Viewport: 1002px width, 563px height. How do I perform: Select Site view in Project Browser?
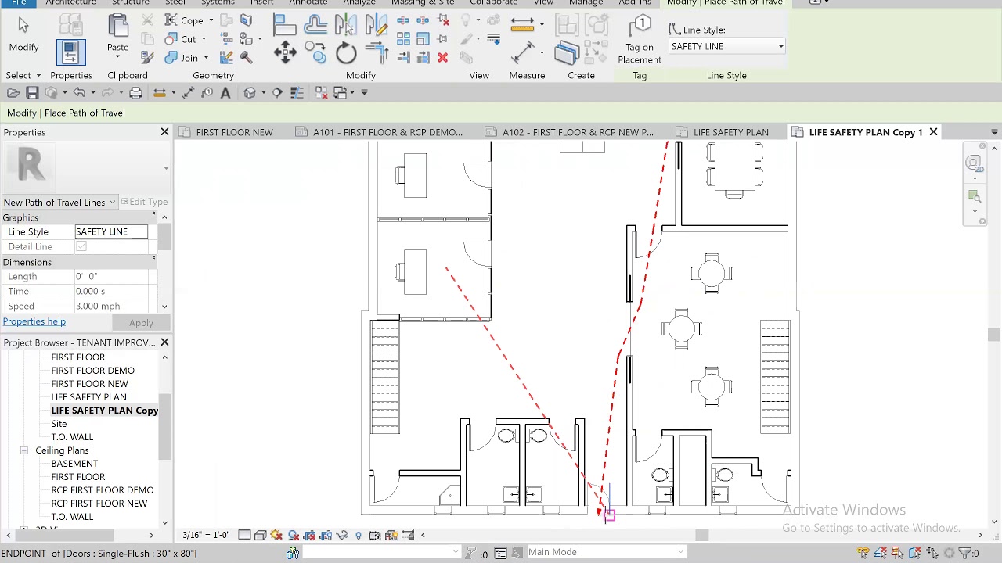(x=59, y=424)
